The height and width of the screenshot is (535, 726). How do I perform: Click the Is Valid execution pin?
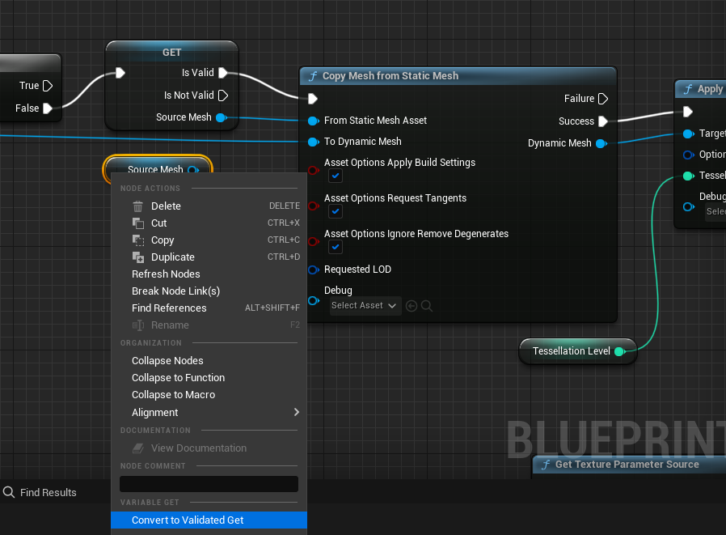click(x=223, y=73)
